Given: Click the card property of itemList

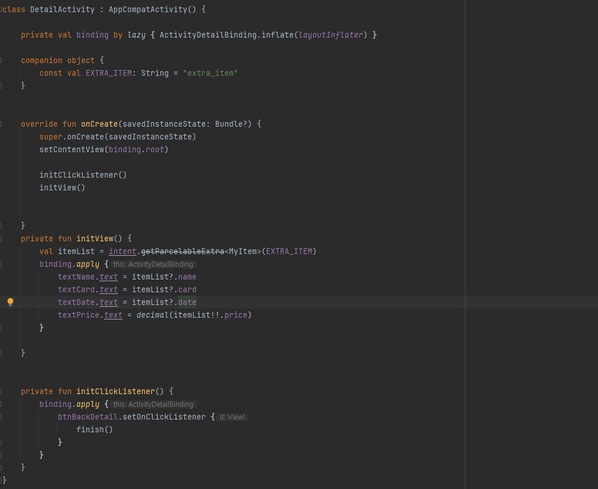Looking at the screenshot, I should [x=187, y=290].
